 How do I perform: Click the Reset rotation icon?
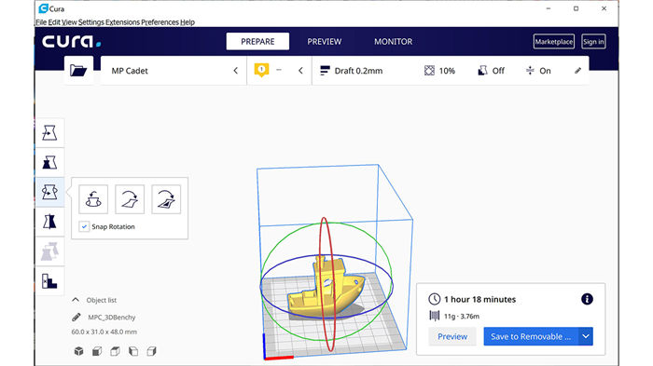pyautogui.click(x=93, y=199)
